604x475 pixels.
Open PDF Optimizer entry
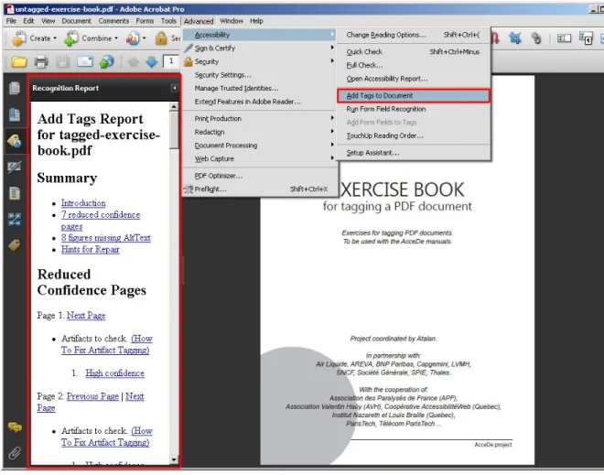[260, 176]
